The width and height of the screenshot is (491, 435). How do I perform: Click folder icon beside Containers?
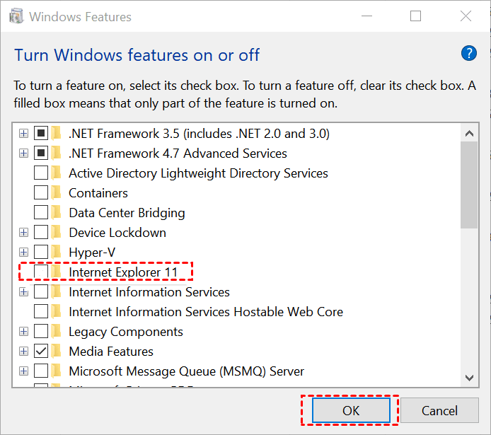tap(57, 193)
